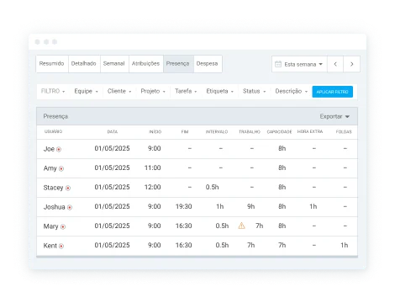
Task: Click the red status icon next to Amy
Action: pyautogui.click(x=61, y=169)
